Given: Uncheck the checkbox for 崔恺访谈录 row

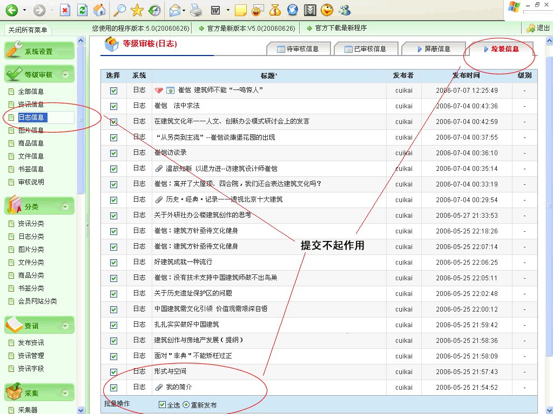Looking at the screenshot, I should pyautogui.click(x=113, y=153).
